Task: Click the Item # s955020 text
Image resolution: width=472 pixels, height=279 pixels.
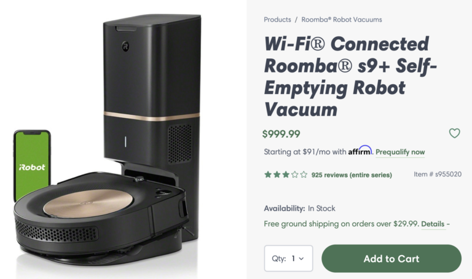Action: point(437,175)
